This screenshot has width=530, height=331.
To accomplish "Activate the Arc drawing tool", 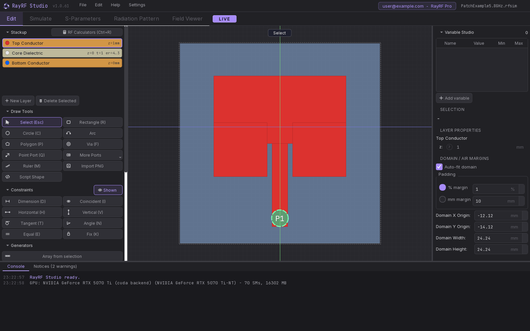I will coord(93,133).
